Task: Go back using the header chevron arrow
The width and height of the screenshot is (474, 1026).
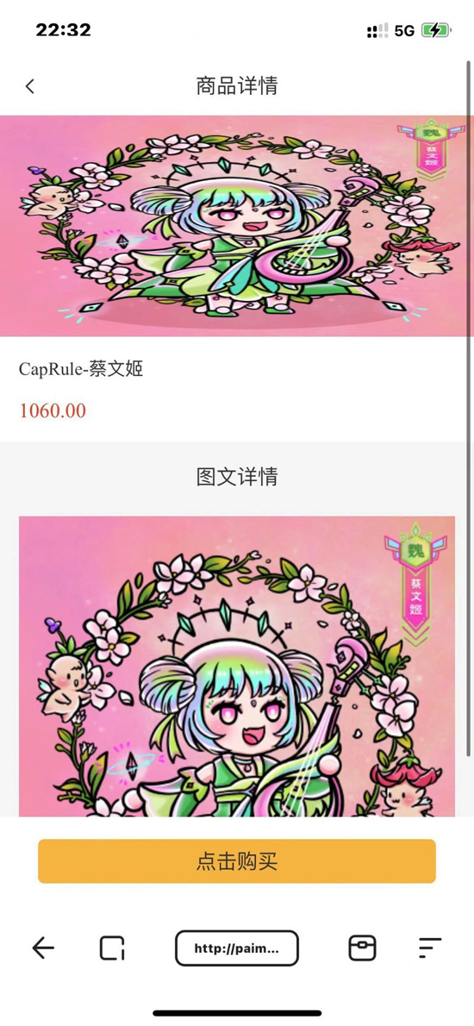Action: click(x=30, y=86)
